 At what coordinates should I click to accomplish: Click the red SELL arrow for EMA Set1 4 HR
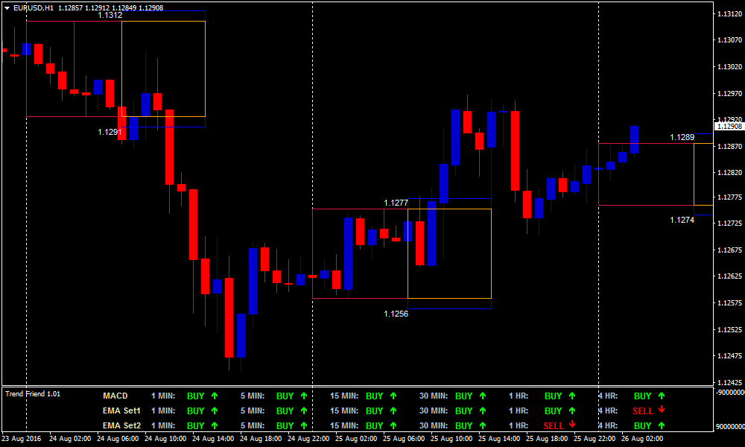(663, 412)
